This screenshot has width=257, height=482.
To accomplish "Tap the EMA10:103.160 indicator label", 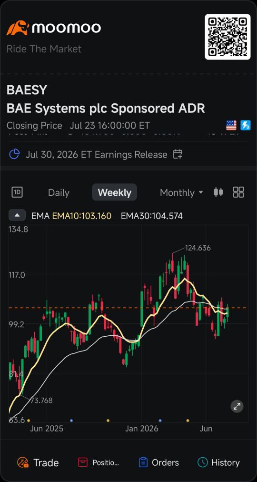I will pos(82,216).
